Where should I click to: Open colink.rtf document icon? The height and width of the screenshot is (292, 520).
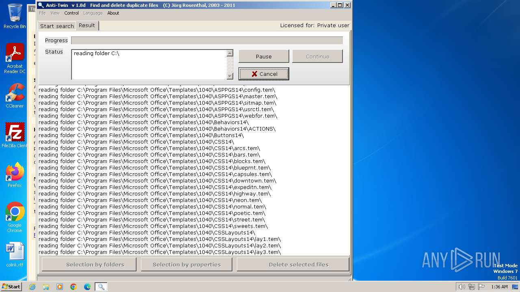[15, 255]
